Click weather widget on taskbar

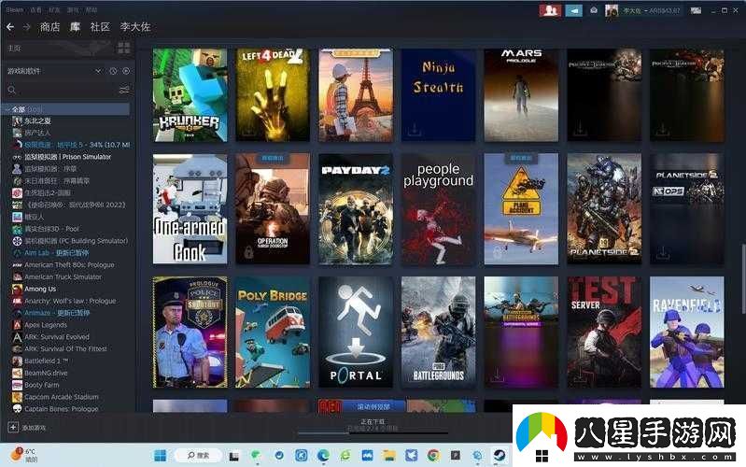pyautogui.click(x=23, y=455)
